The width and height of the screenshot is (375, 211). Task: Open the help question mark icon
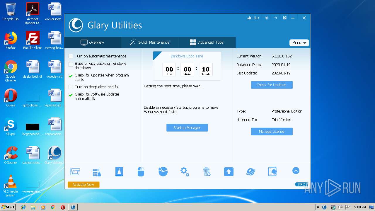pos(285,18)
